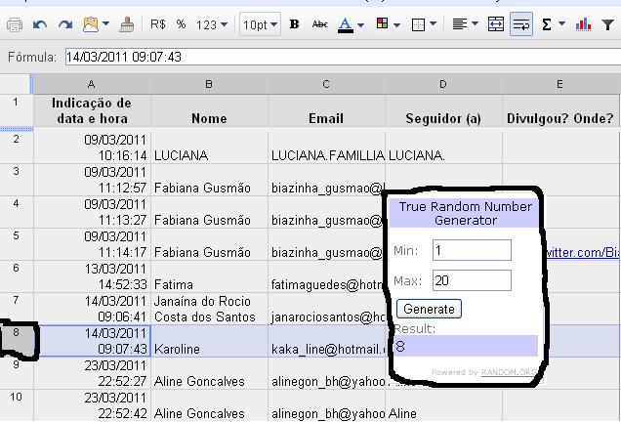Select the 'fatimaguedes@hotm' email cell
The width and height of the screenshot is (621, 422).
[x=326, y=276]
